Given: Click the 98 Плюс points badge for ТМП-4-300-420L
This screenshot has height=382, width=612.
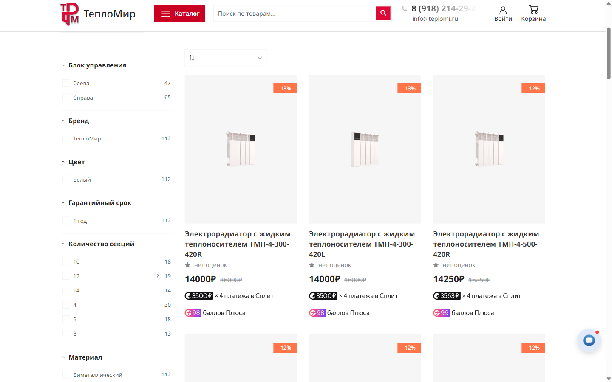Looking at the screenshot, I should point(317,313).
